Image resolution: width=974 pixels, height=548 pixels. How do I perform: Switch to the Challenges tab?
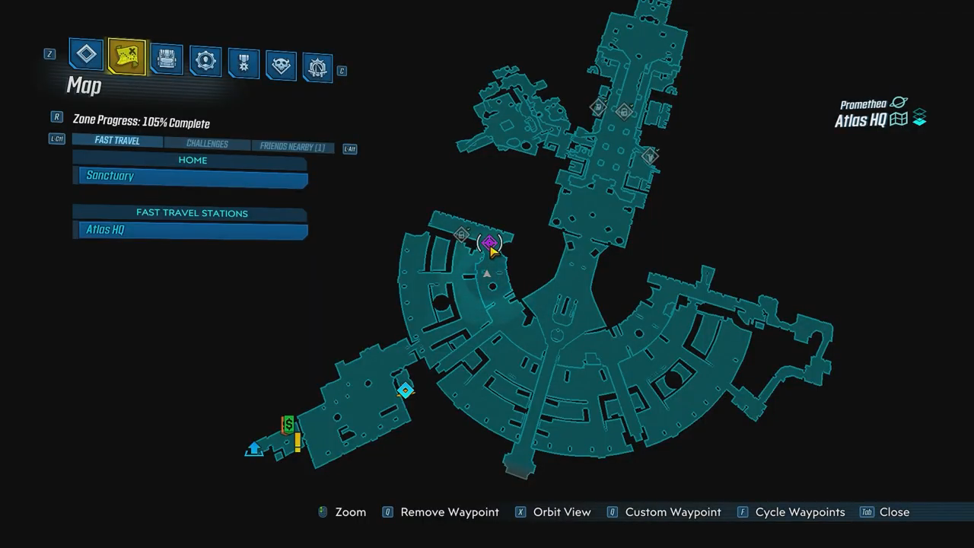pyautogui.click(x=207, y=144)
